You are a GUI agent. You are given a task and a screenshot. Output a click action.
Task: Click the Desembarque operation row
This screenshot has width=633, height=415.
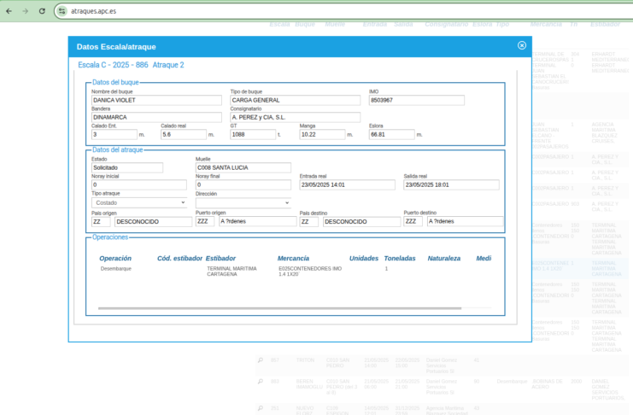(116, 269)
